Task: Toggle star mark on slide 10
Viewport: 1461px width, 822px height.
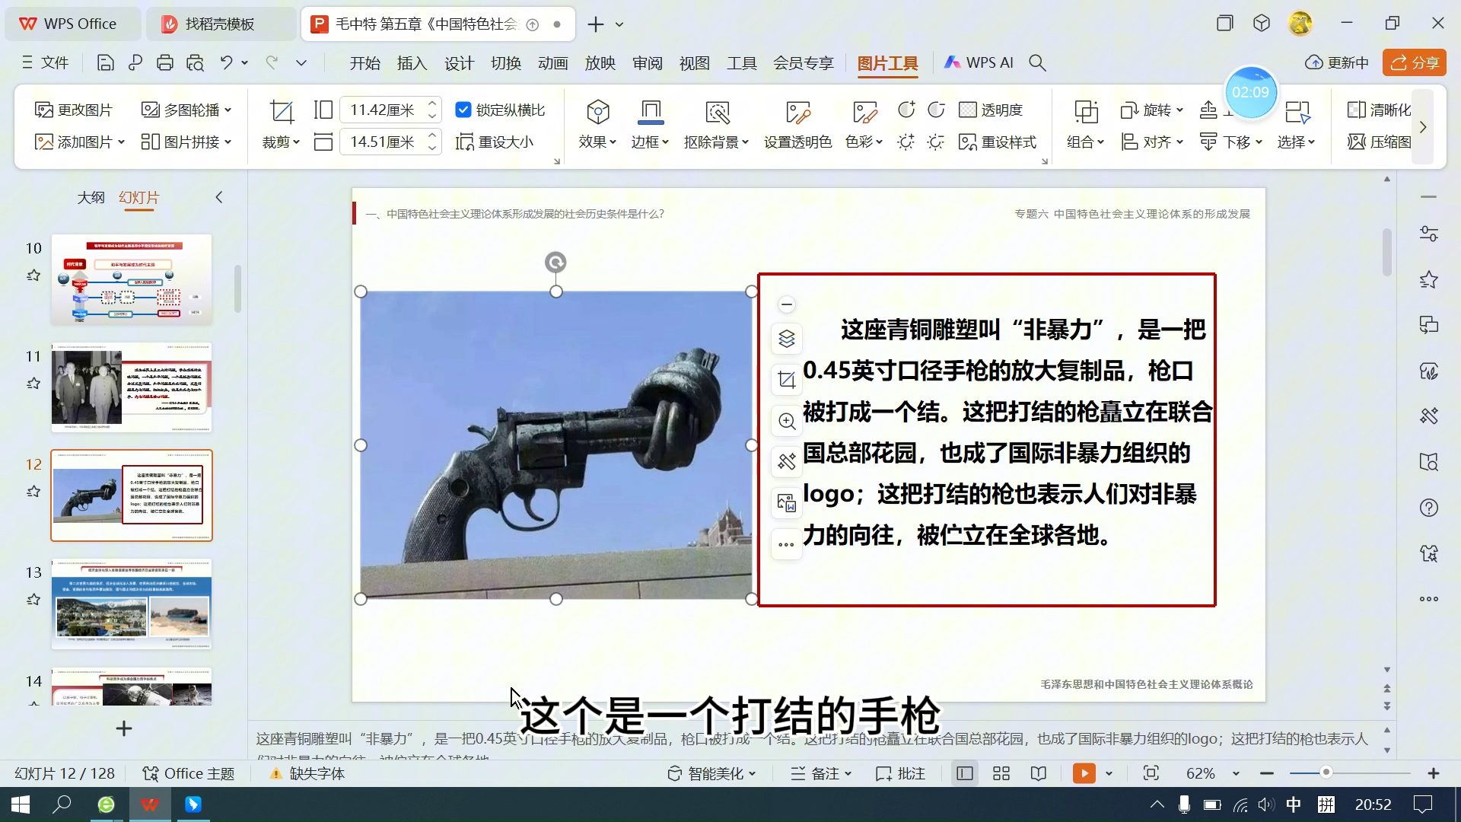Action: [x=33, y=276]
